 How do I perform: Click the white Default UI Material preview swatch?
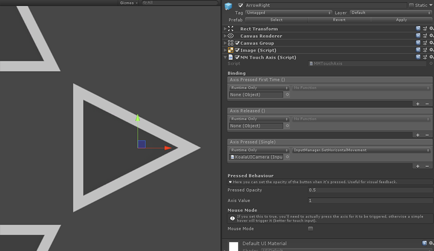pos(233,246)
